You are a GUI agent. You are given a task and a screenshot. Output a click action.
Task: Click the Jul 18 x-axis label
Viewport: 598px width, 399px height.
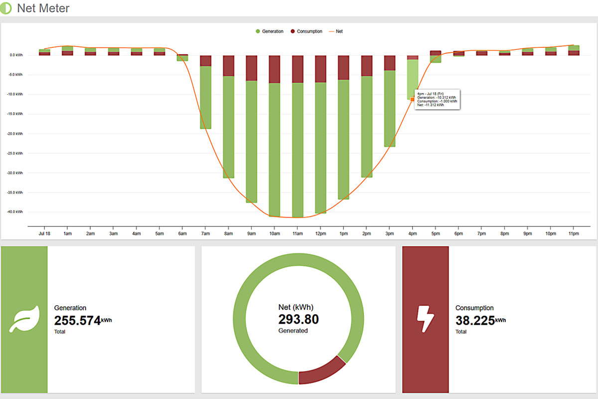(44, 233)
